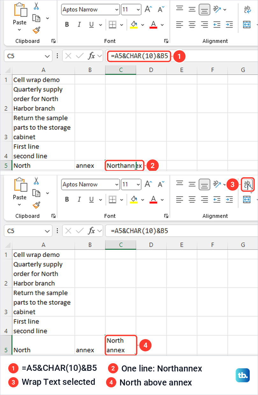Click the fx Insert Function icon, upper screenshot
Viewport: 258px width, 395px height.
coord(92,56)
